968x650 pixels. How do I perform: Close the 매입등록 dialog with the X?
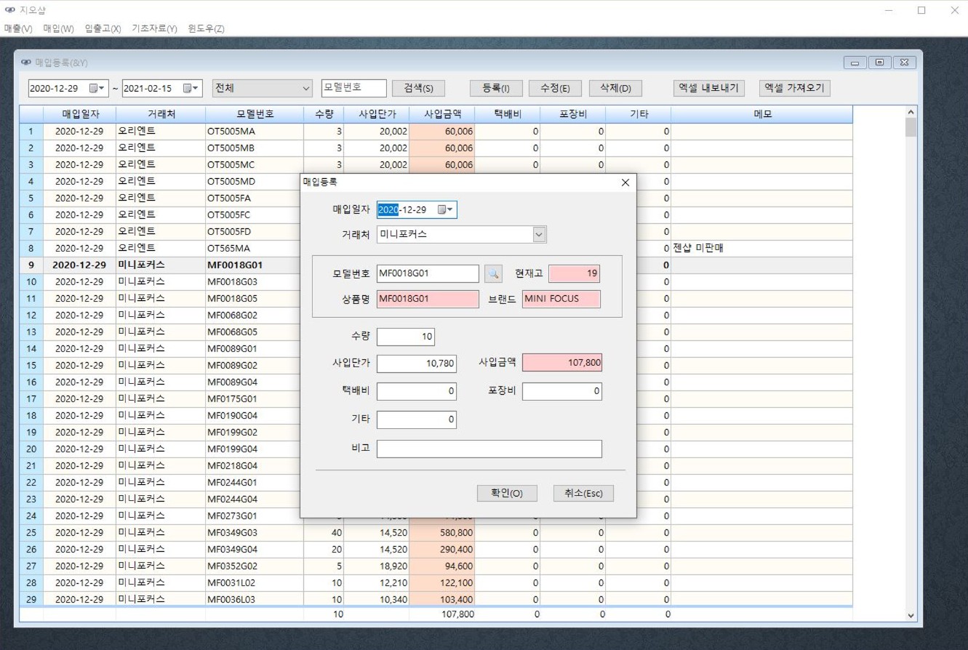click(625, 182)
